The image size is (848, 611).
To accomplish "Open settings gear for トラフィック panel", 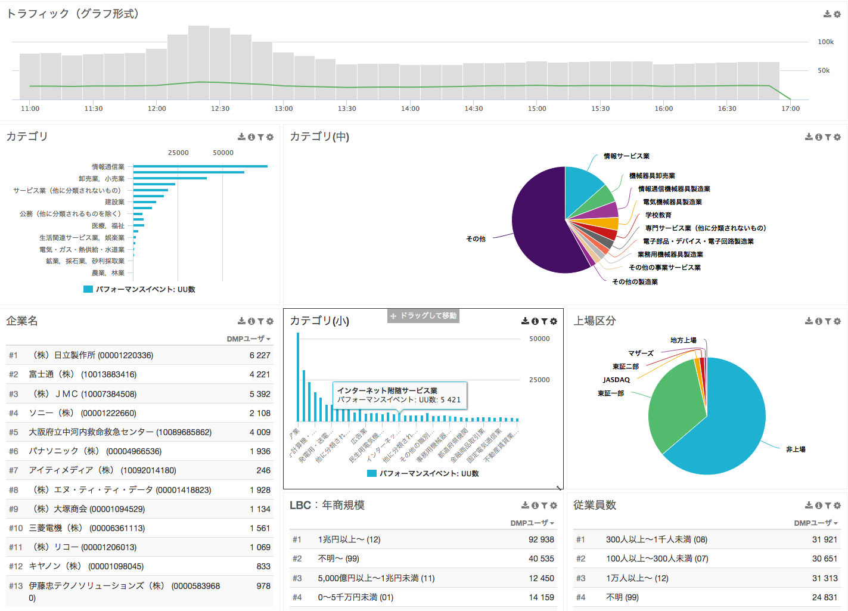I will pos(837,14).
